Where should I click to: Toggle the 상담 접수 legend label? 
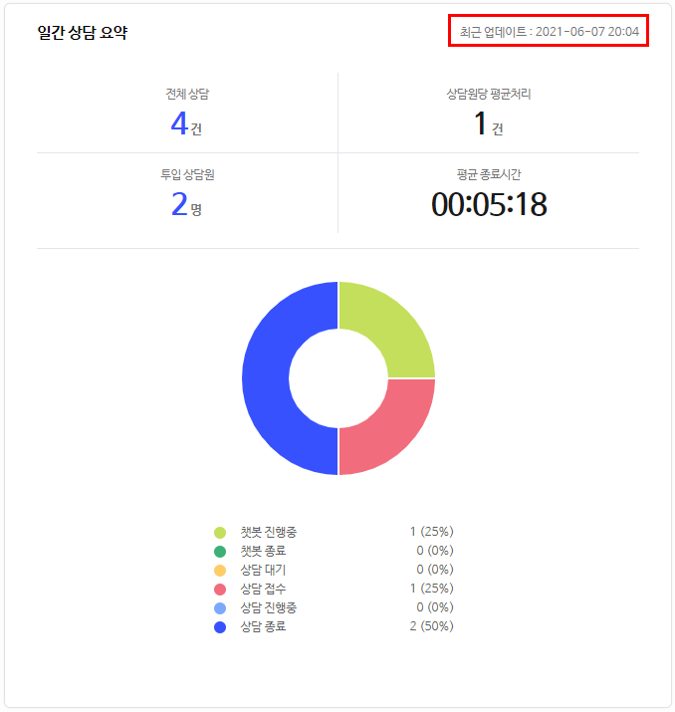[263, 589]
